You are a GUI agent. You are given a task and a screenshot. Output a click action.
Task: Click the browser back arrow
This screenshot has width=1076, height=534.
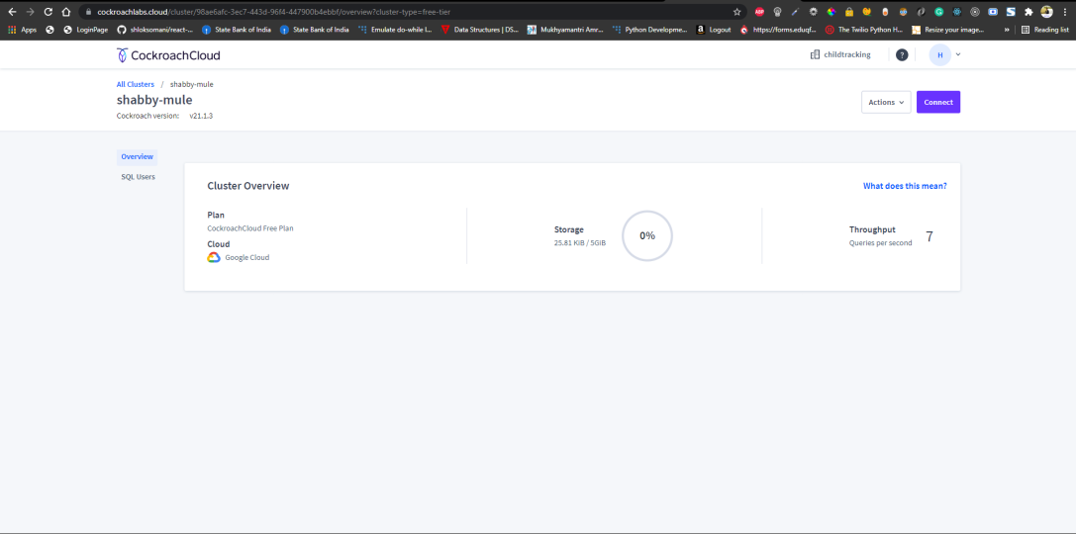pos(12,12)
